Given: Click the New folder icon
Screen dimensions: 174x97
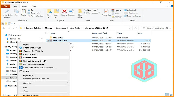Looking at the screenshot, I should (80, 11).
